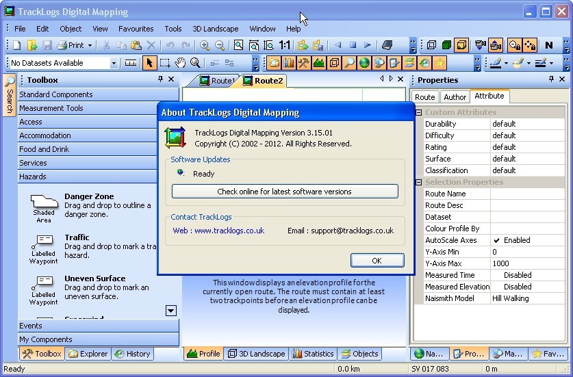Click OK in the About dialog
This screenshot has height=377, width=573.
coord(377,261)
